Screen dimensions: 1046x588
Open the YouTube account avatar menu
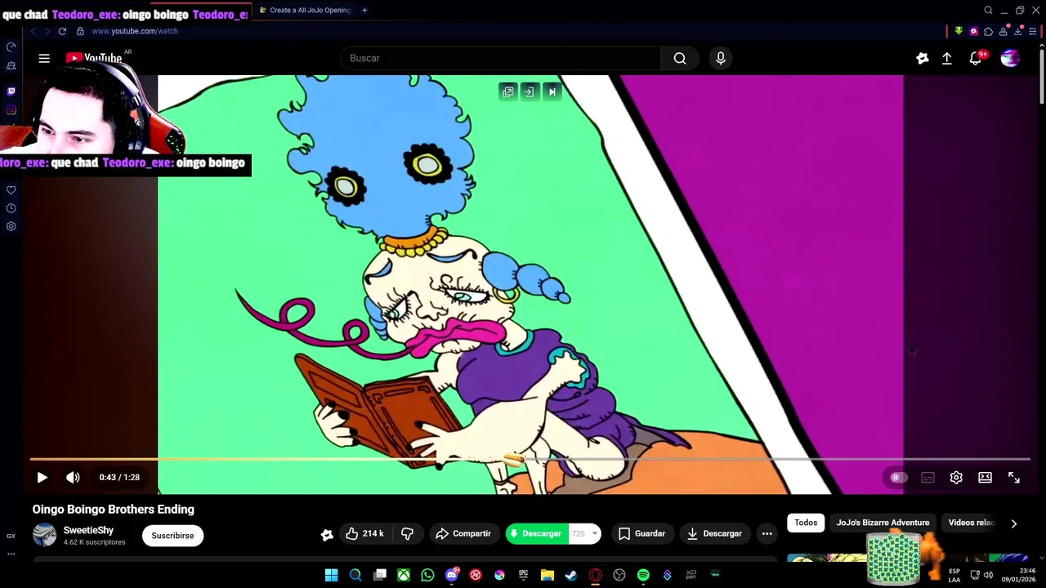(1011, 58)
